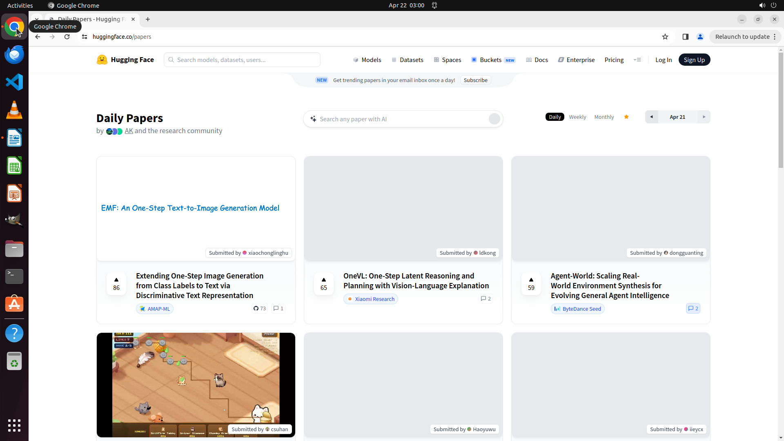Screen dimensions: 784x441
Task: Switch to Monthly papers view
Action: 604,117
